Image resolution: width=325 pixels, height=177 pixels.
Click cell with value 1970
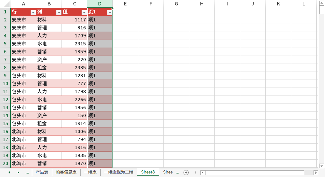point(75,164)
